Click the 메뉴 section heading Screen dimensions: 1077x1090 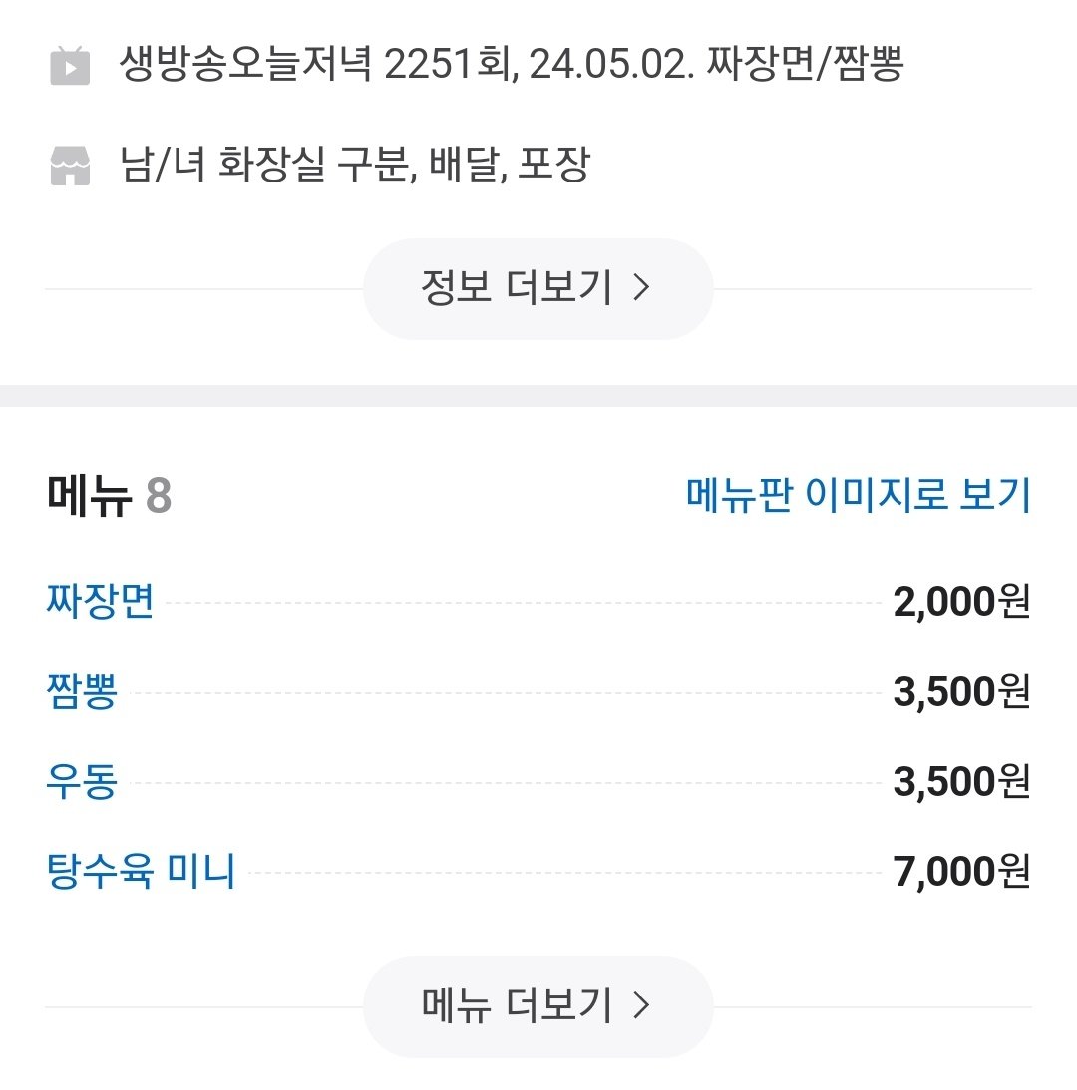tap(89, 496)
